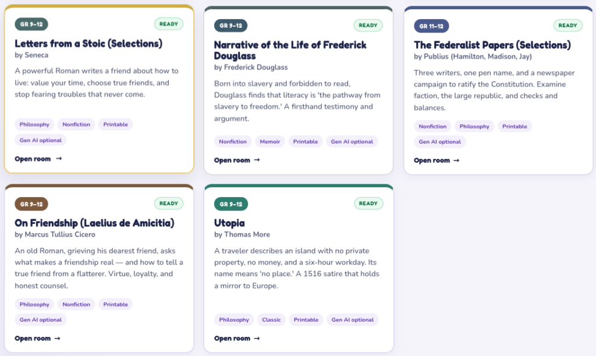Click the Letters from a Stoic title
Screen dimensions: 596x356
88,44
